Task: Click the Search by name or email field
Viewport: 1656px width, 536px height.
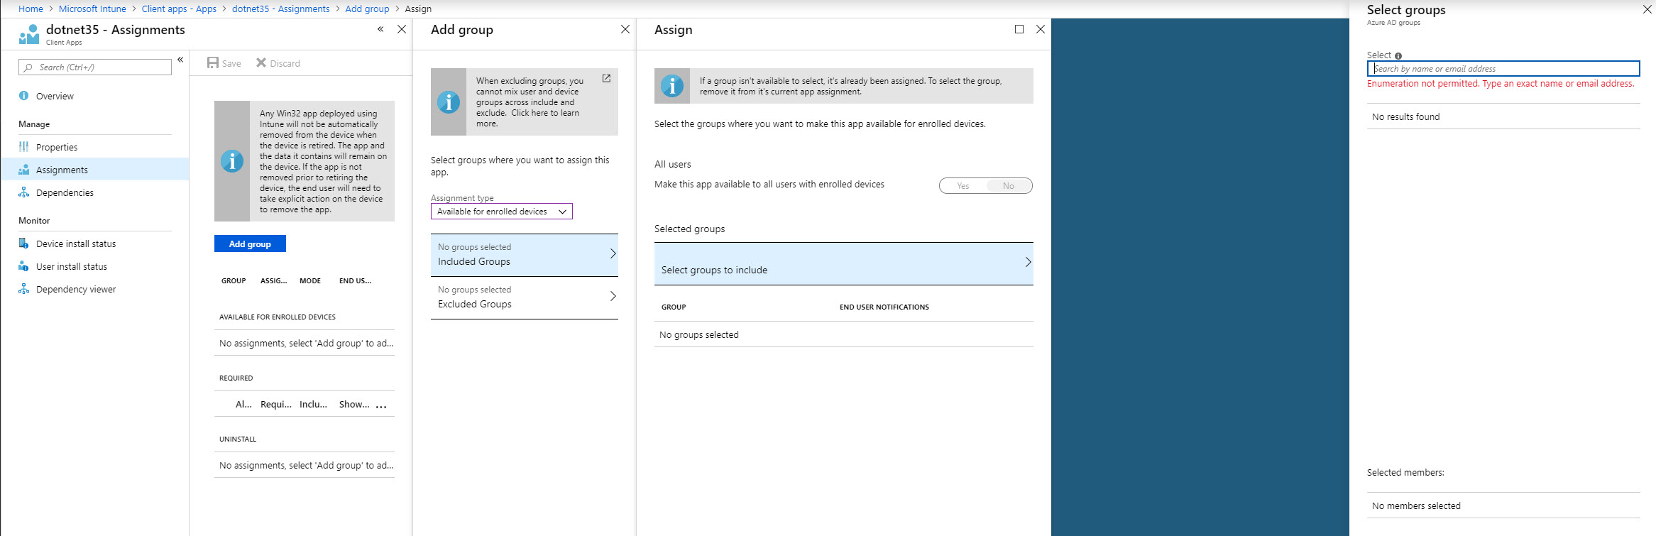Action: coord(1503,69)
